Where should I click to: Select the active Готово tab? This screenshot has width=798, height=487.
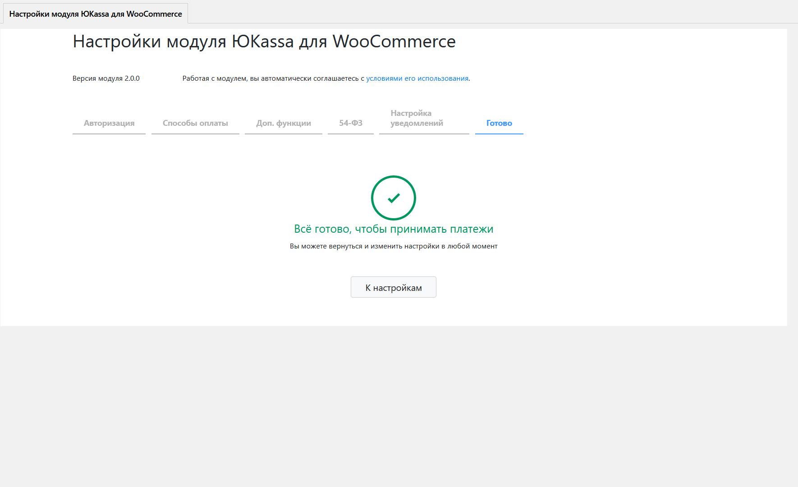coord(499,123)
